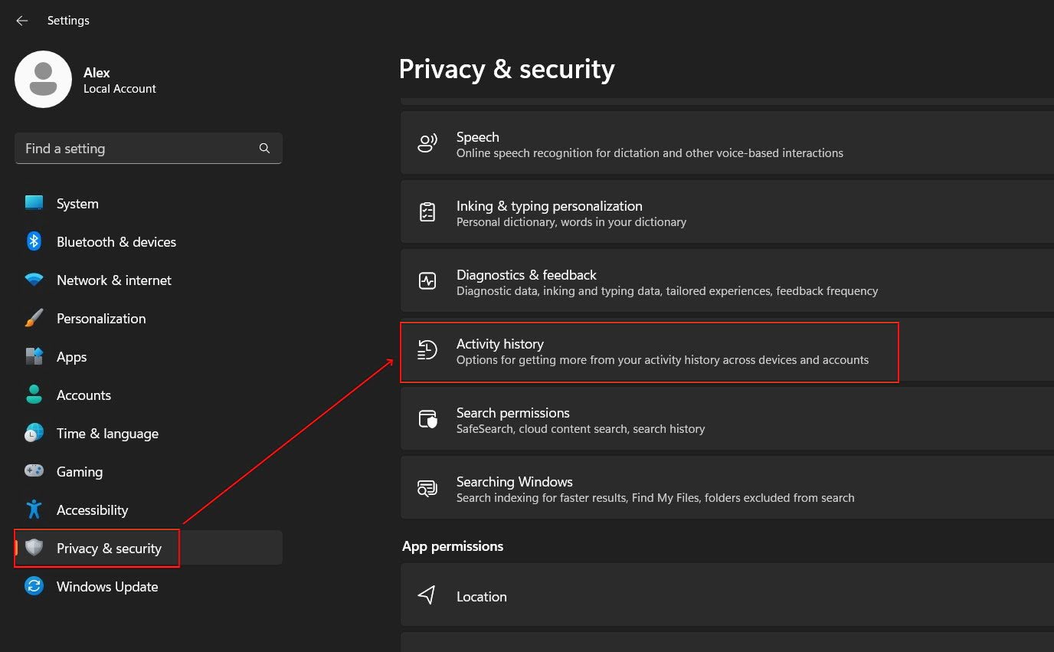Click the search magnifier icon
1054x652 pixels.
[264, 149]
